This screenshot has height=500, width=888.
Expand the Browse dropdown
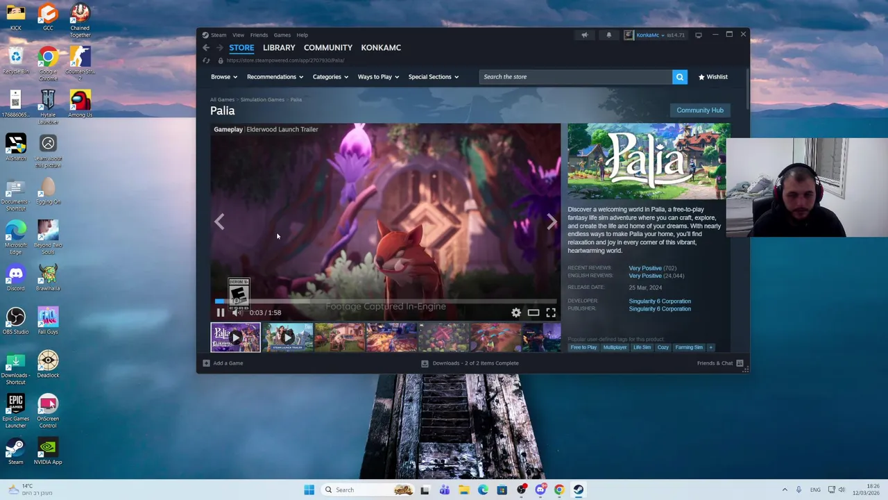tap(224, 77)
